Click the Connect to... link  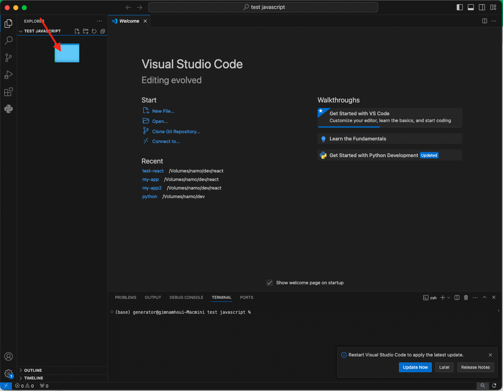[166, 141]
